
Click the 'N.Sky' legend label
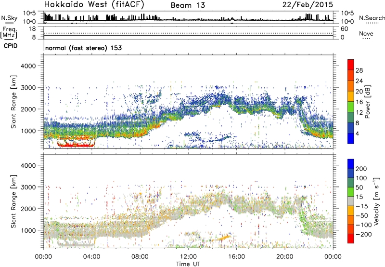[9, 18]
